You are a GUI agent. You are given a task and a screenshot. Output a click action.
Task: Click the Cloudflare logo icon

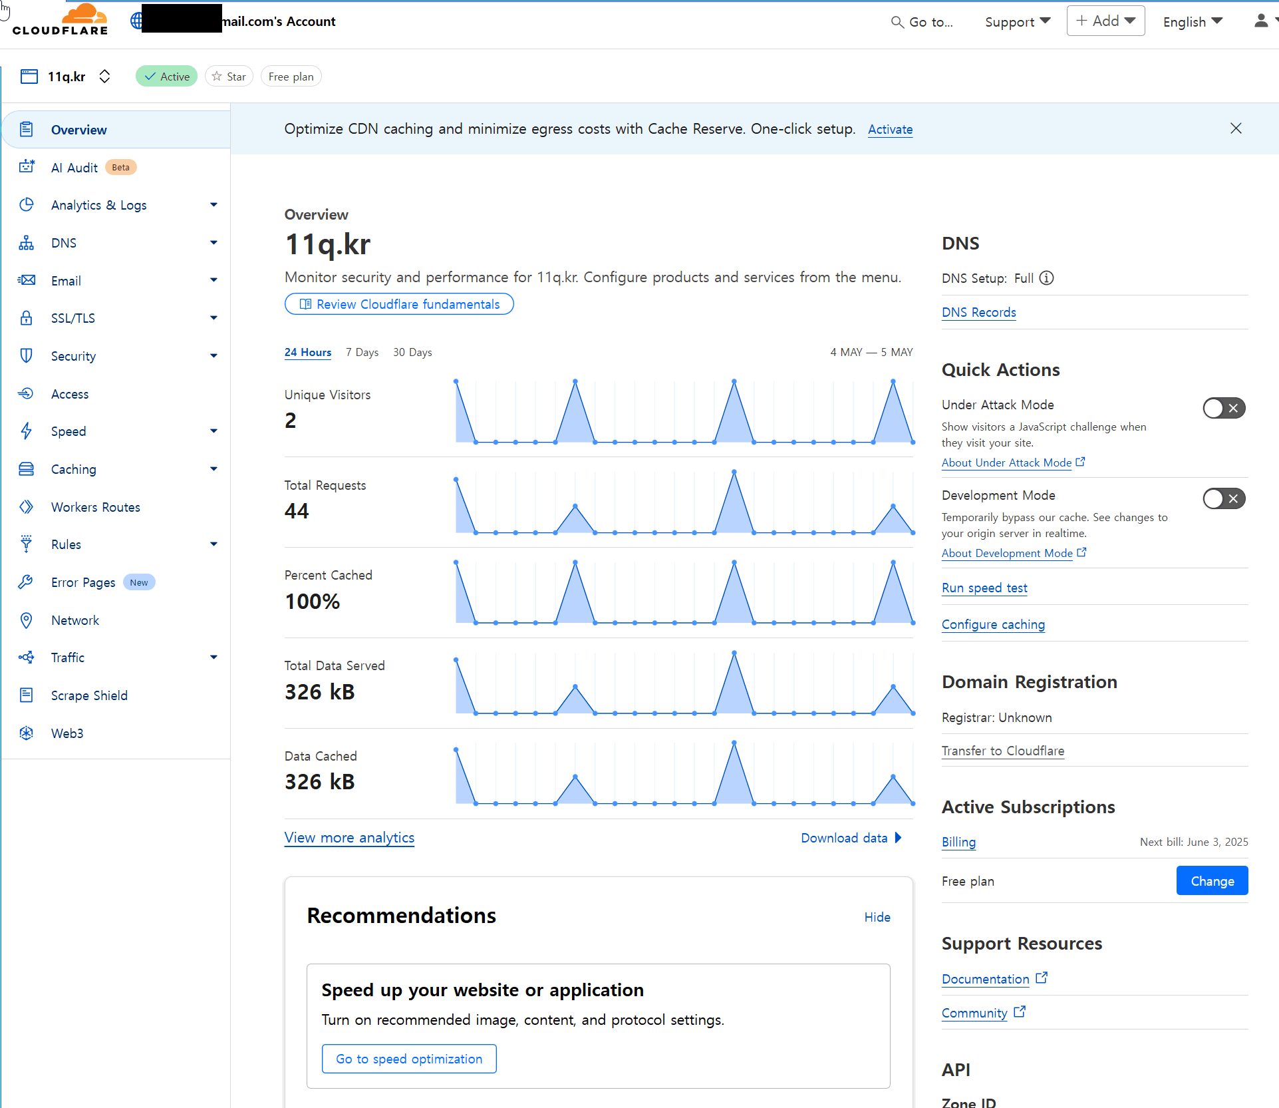61,20
